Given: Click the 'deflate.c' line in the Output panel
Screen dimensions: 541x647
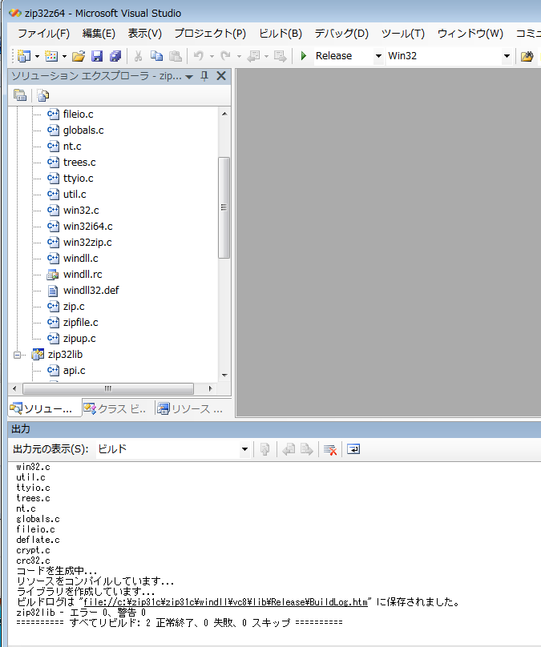Looking at the screenshot, I should tap(38, 540).
